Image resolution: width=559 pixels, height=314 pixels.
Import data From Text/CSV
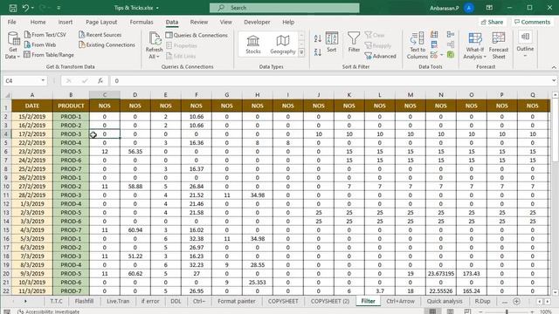45,35
